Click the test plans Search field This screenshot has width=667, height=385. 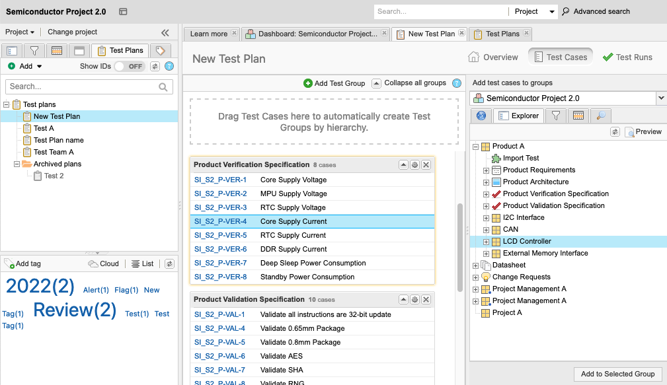[x=83, y=87]
